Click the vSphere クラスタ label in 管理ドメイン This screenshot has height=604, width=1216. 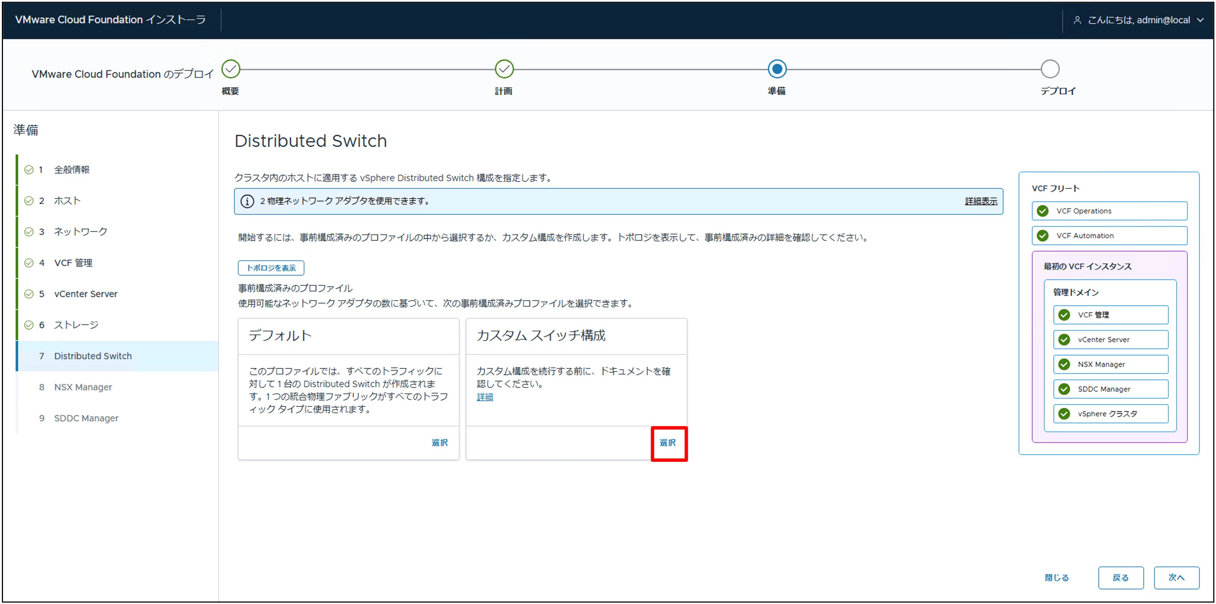pyautogui.click(x=1107, y=414)
